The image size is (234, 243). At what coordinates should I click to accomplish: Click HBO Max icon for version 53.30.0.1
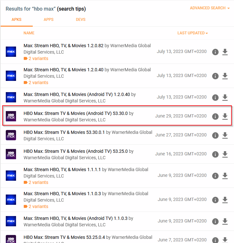(11, 135)
